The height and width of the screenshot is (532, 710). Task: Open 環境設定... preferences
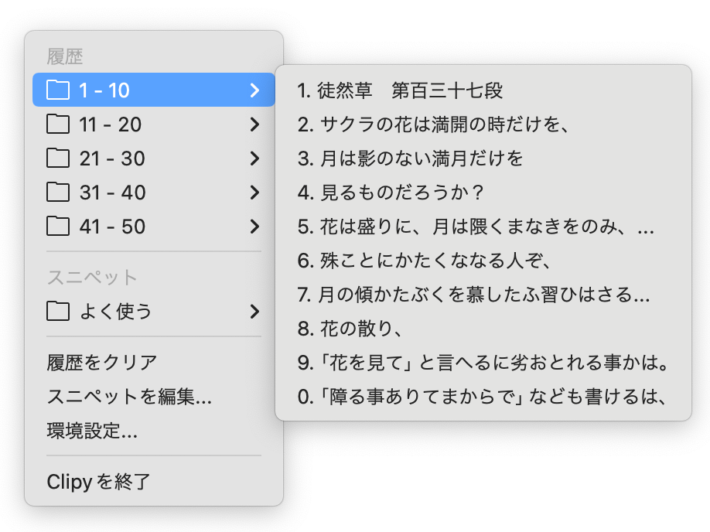pyautogui.click(x=92, y=431)
